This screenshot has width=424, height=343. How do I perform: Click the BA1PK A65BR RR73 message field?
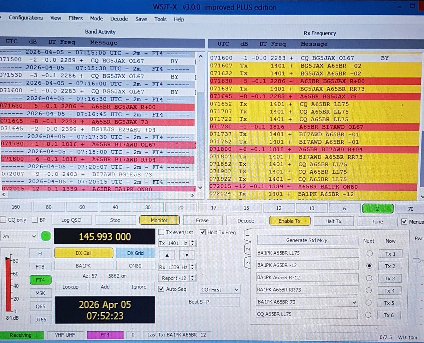coord(307,290)
